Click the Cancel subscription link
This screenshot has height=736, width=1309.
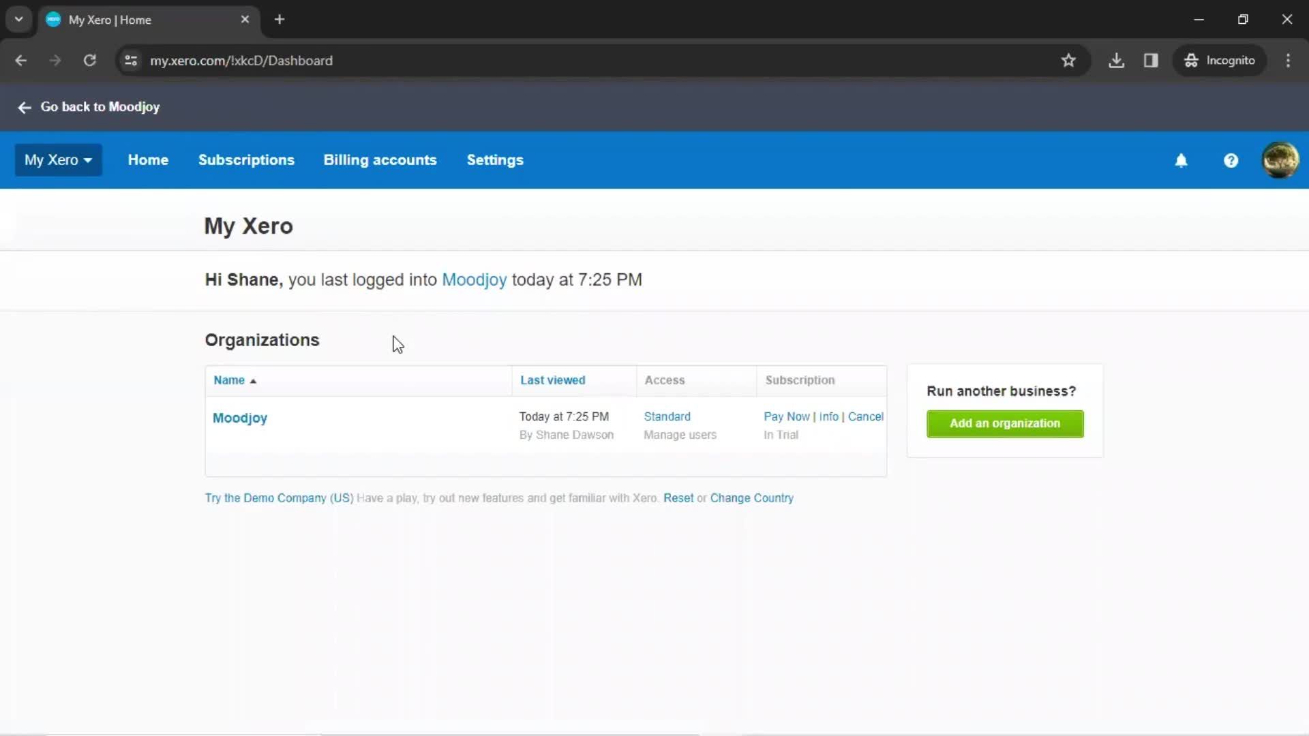[865, 416]
